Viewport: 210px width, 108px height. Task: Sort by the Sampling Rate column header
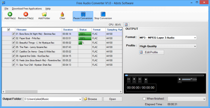(x=114, y=30)
